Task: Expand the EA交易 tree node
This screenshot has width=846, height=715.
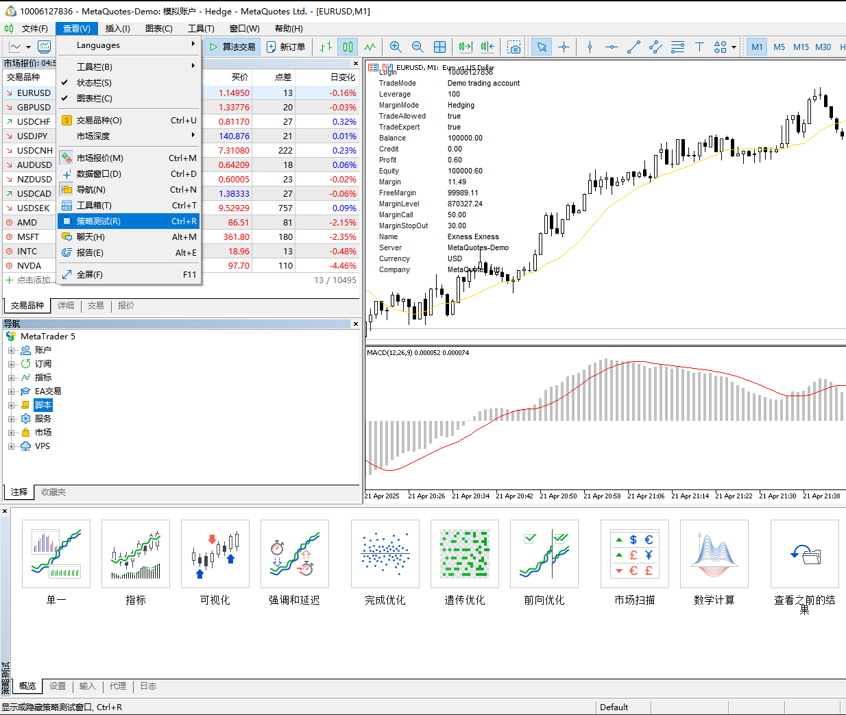Action: coord(11,391)
